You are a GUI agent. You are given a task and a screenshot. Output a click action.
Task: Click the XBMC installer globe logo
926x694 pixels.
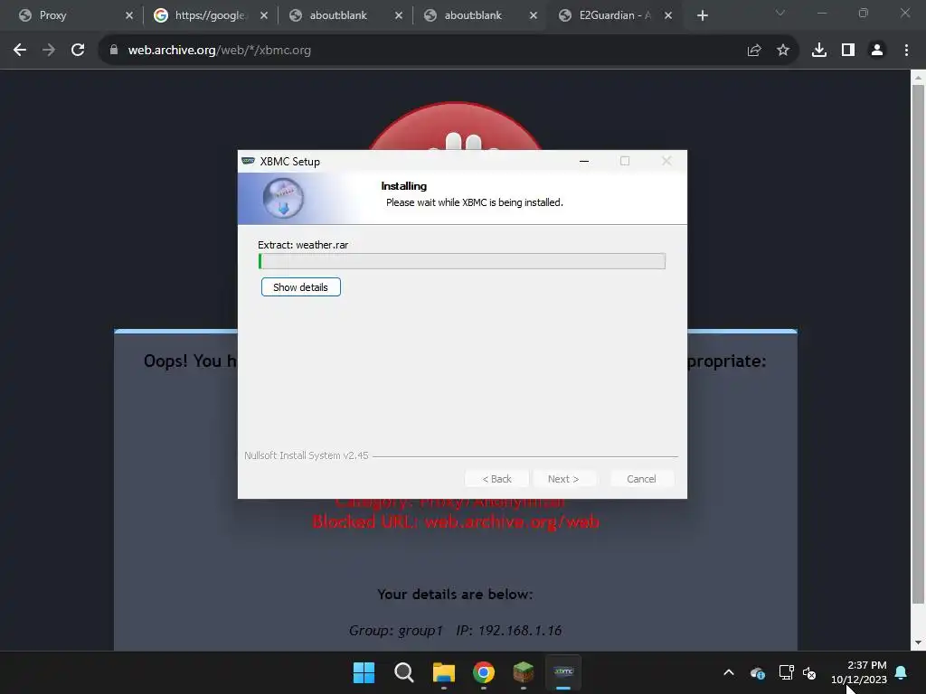[x=283, y=198]
